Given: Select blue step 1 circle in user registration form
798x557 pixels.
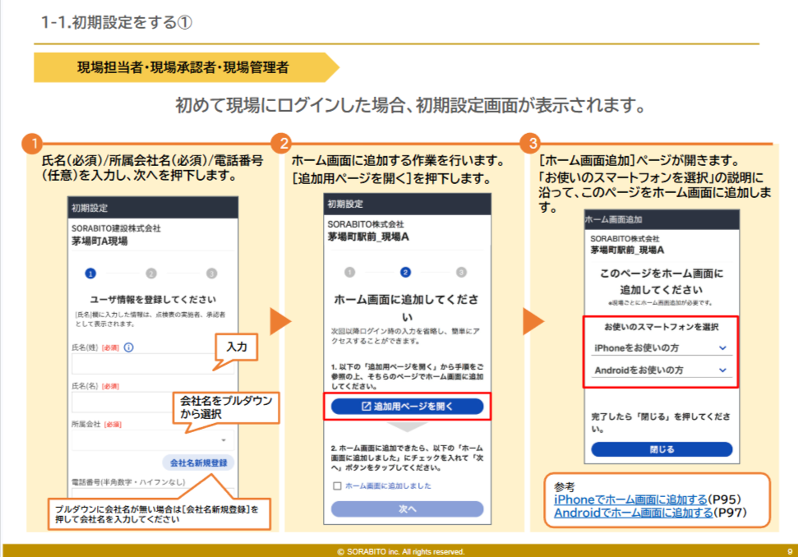Looking at the screenshot, I should [90, 273].
